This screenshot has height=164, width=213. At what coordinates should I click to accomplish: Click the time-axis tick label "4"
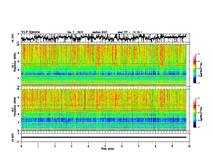tap(88, 146)
